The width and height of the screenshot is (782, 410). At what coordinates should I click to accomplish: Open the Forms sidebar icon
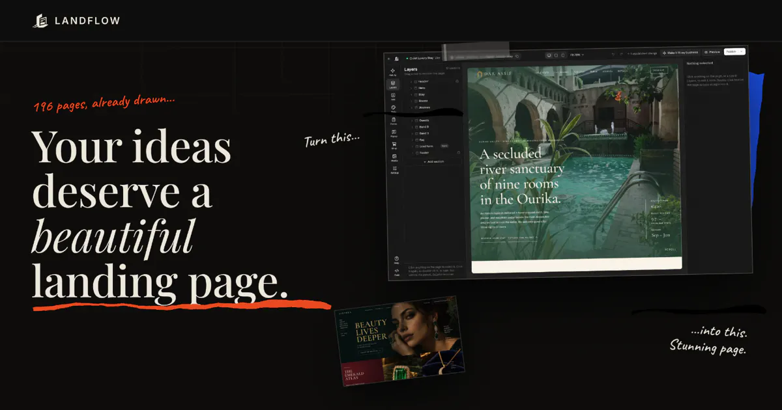point(394,120)
